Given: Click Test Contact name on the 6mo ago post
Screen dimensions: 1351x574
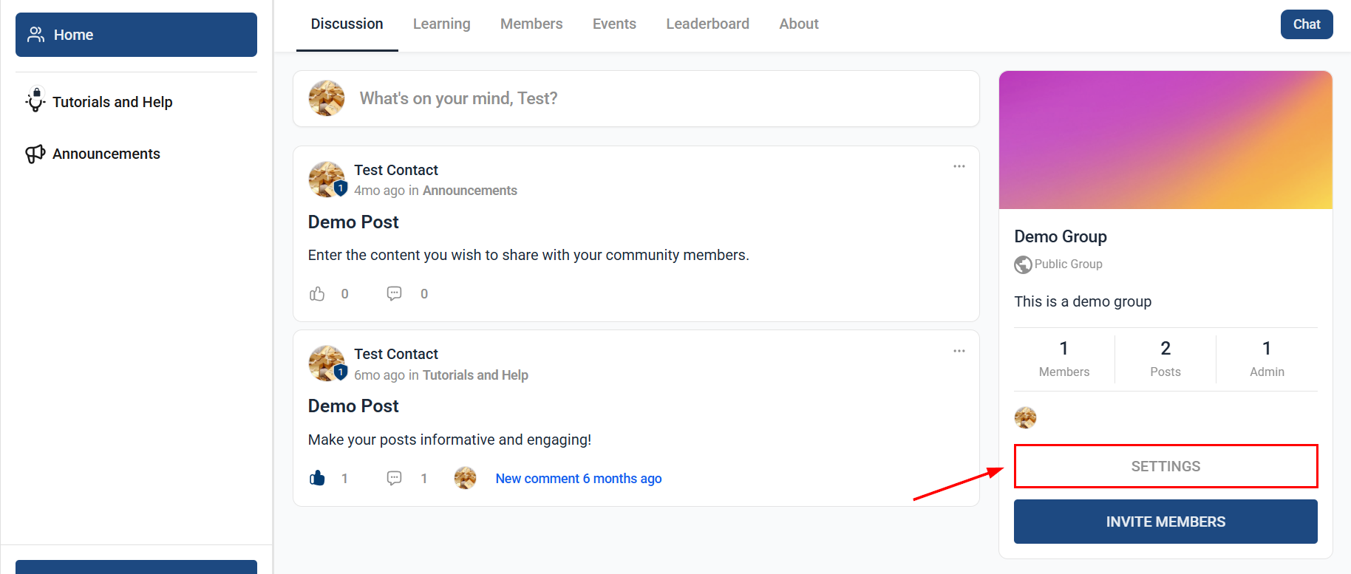Looking at the screenshot, I should [396, 354].
